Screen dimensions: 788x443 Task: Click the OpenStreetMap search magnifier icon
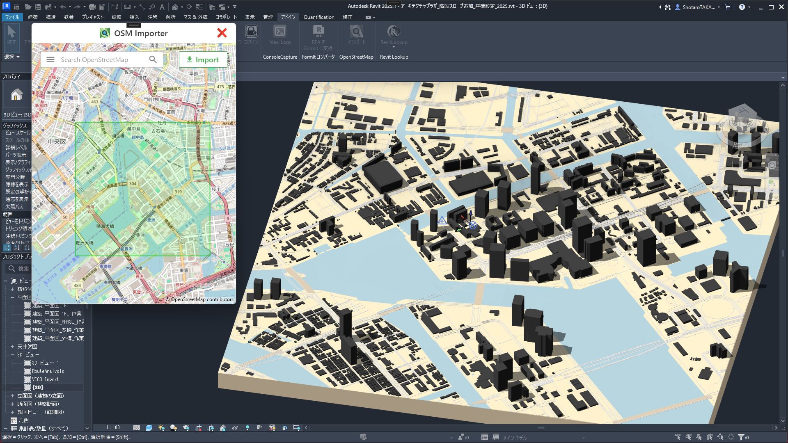click(x=153, y=60)
